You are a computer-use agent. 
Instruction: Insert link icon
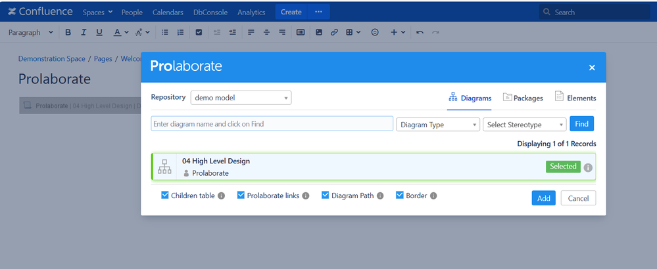[334, 32]
